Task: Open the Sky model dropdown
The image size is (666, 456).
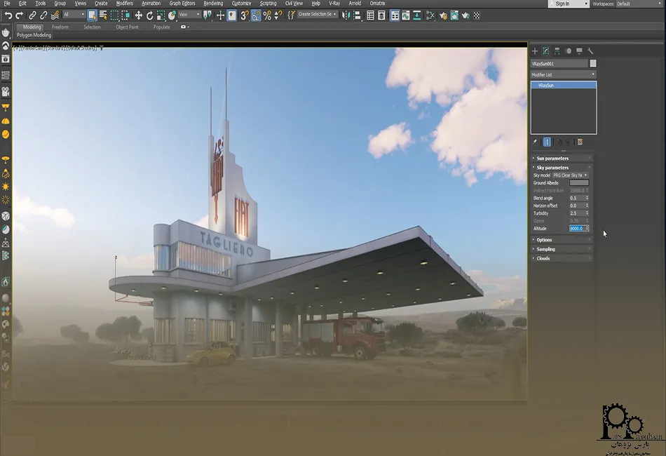Action: (x=570, y=175)
